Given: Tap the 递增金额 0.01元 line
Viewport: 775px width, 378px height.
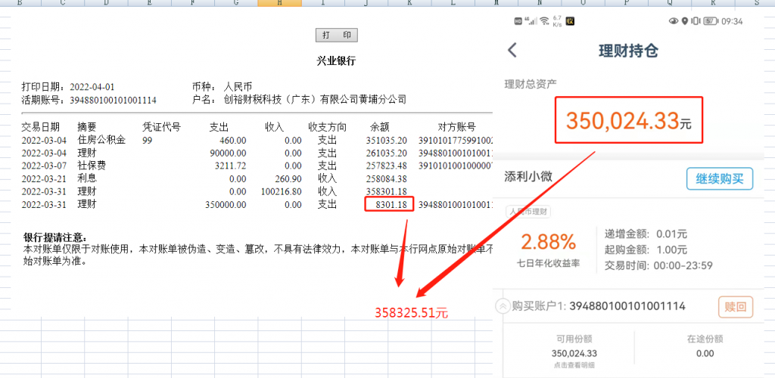Looking at the screenshot, I should point(646,234).
